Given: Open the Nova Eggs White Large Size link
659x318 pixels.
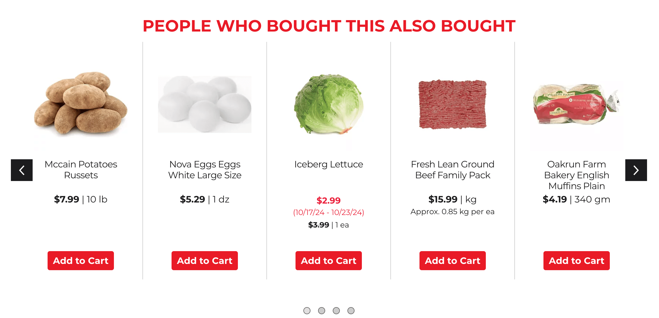Looking at the screenshot, I should coord(205,170).
